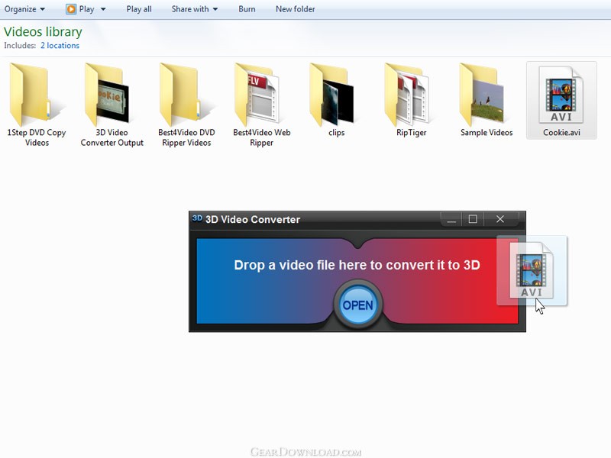
Task: Click the RipTiger folder name label
Action: pyautogui.click(x=412, y=132)
